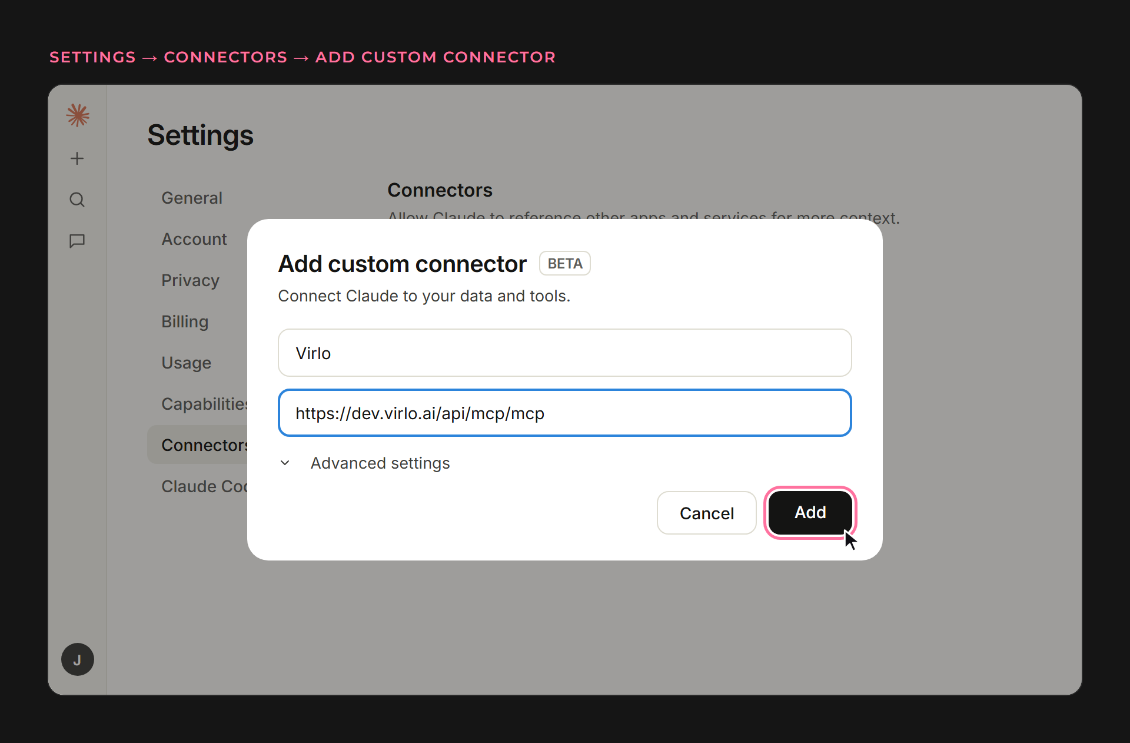This screenshot has height=743, width=1130.
Task: Click the 'Add custom connector' dialog title
Action: point(403,264)
